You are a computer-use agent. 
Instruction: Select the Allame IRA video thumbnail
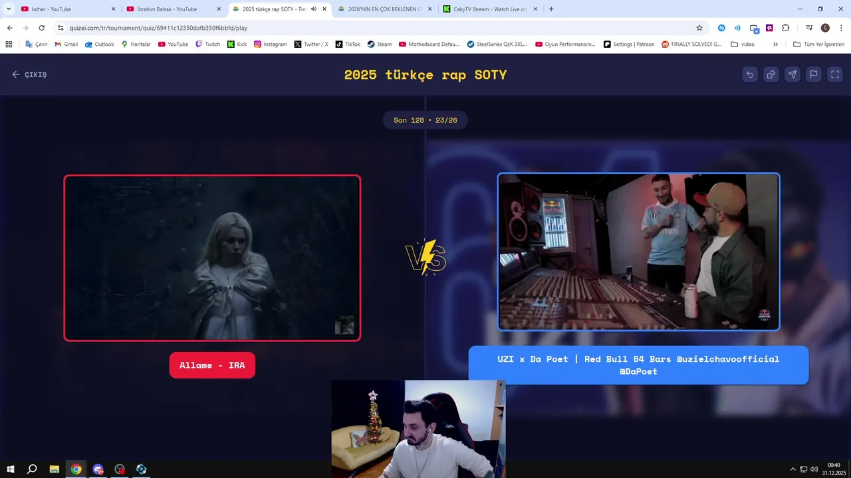212,258
